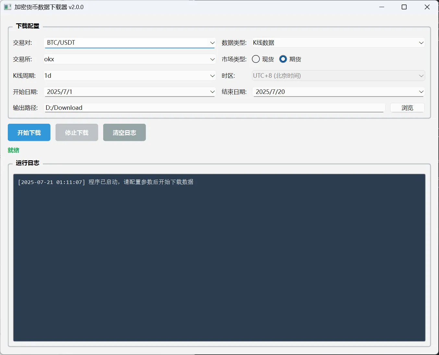Click the 浏览 browse button
Screen dimensions: 439x355
point(407,108)
